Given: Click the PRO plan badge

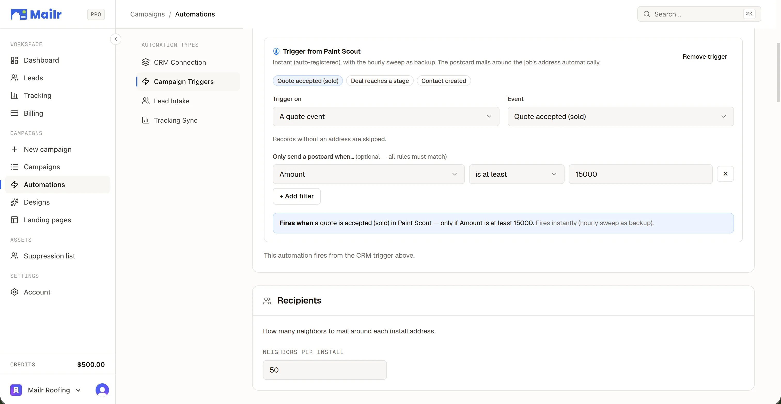Looking at the screenshot, I should tap(96, 14).
